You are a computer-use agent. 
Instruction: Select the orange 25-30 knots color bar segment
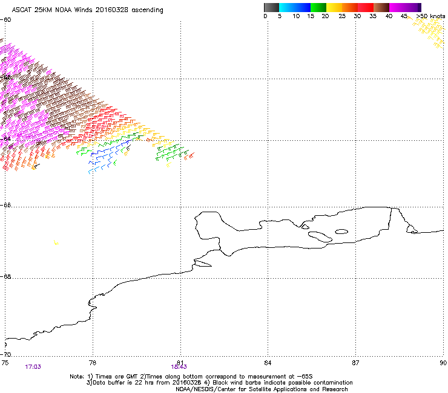point(350,7)
